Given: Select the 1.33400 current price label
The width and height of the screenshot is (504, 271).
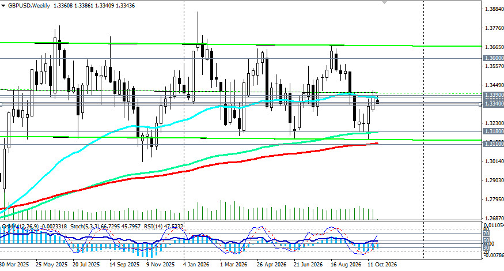Looking at the screenshot, I should [x=494, y=104].
